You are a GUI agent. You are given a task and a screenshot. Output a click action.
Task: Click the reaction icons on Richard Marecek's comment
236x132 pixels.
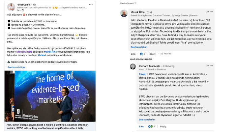pyautogui.click(x=150, y=127)
